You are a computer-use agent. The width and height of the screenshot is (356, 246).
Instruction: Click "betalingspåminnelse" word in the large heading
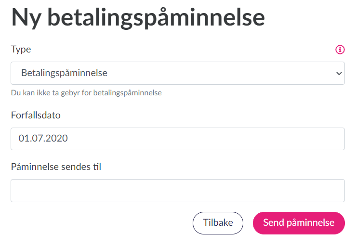(x=157, y=18)
